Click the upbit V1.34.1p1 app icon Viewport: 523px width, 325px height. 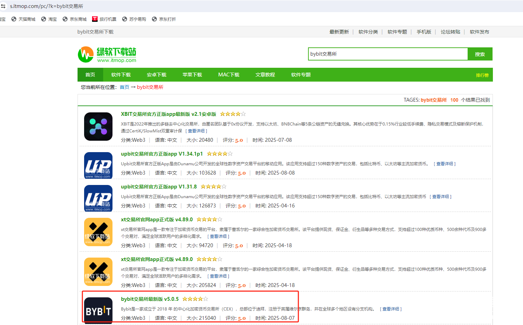98,165
